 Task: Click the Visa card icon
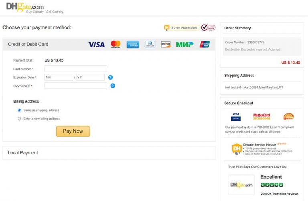[96, 44]
